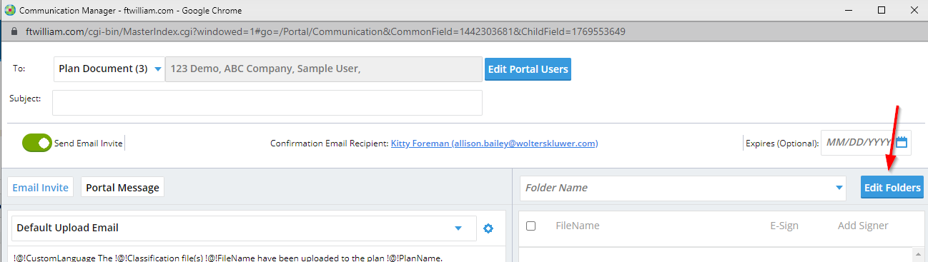Close the Communication Manager window
This screenshot has height=262, width=928.
914,10
